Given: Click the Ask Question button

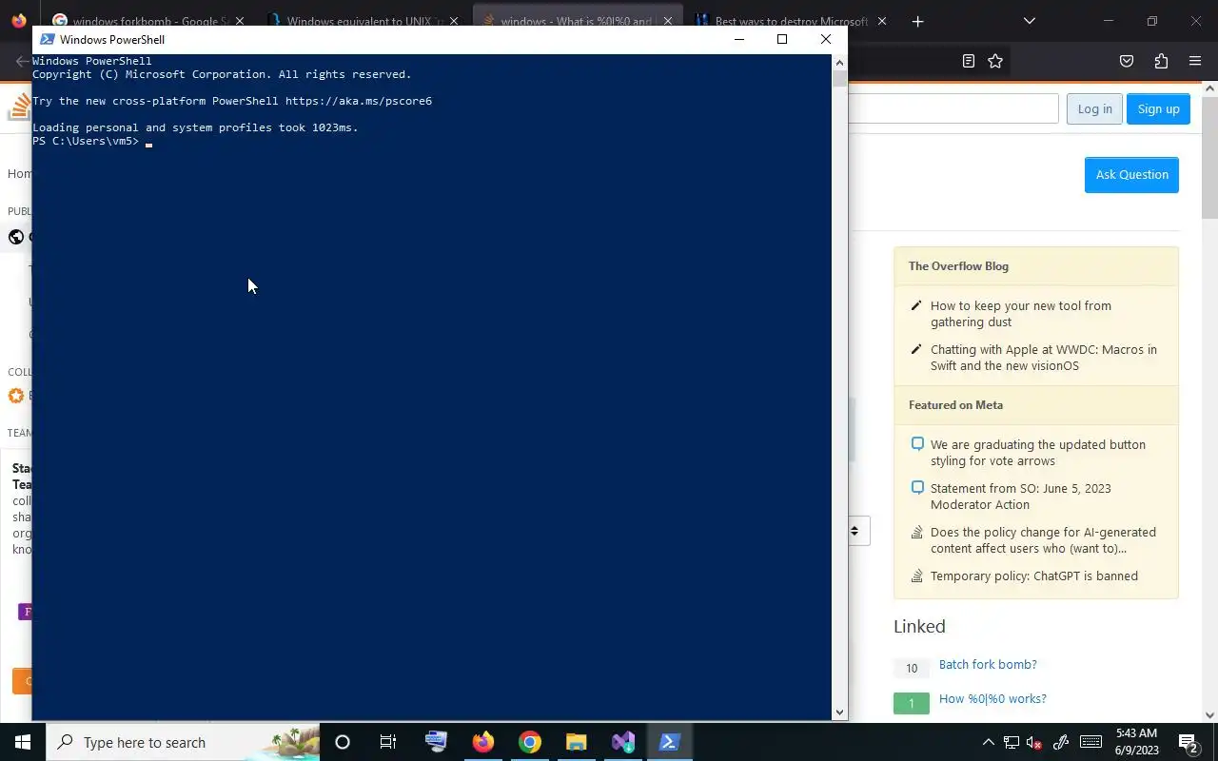Looking at the screenshot, I should pyautogui.click(x=1131, y=175).
